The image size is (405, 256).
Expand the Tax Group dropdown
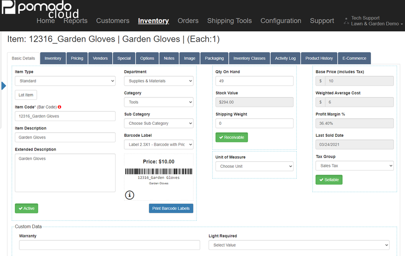pyautogui.click(x=355, y=165)
